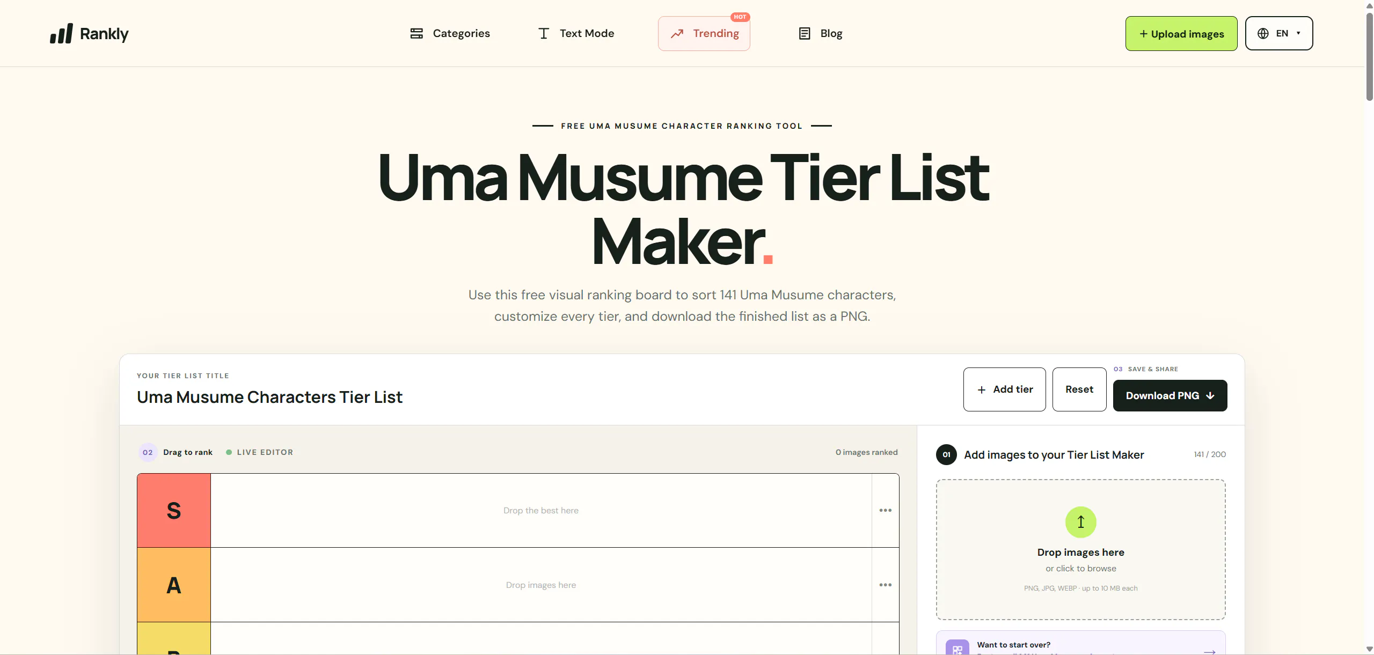Click the B tier yellow color label
The width and height of the screenshot is (1374, 655).
pyautogui.click(x=174, y=638)
